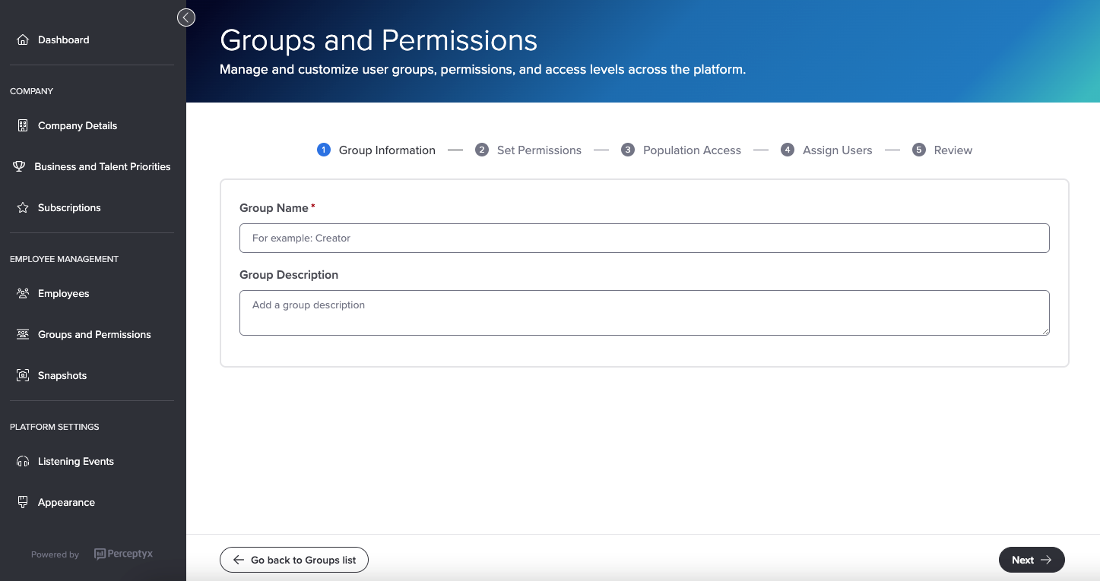Viewport: 1100px width, 581px height.
Task: Click the Group Name label
Action: [x=274, y=208]
